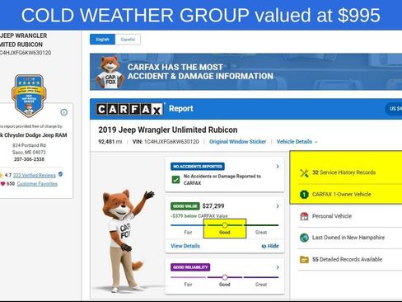Click the JEEP WRANGLER sidebar heading
Screen dimensions: 402x302
24,35
